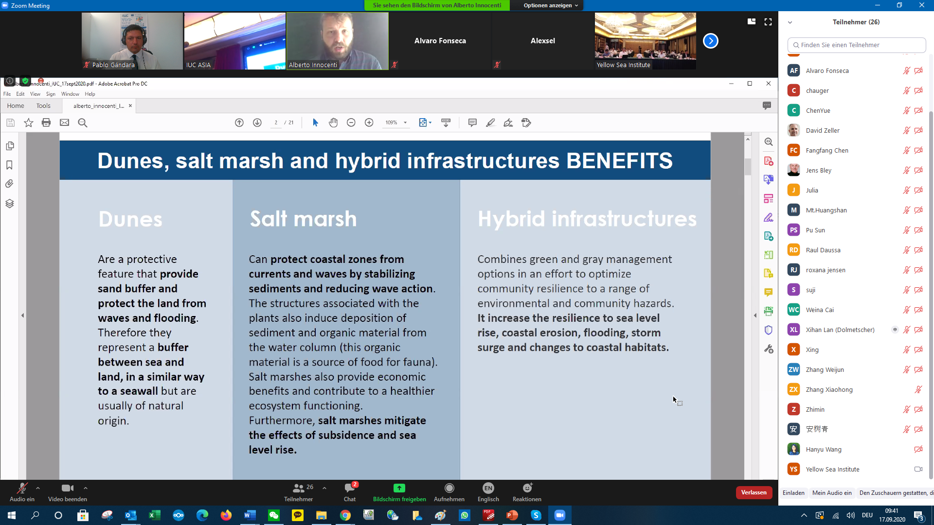
Task: Click the zoom out minus icon
Action: (351, 122)
